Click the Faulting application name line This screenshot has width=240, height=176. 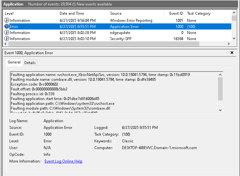pos(100,75)
